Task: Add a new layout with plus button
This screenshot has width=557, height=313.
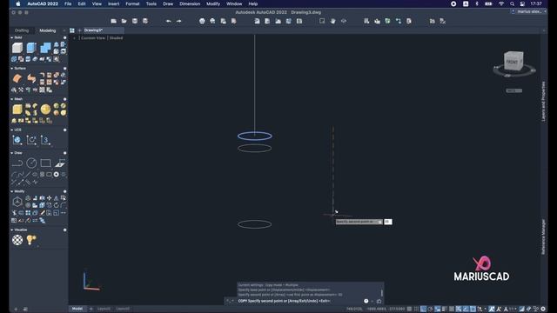Action: 91,309
